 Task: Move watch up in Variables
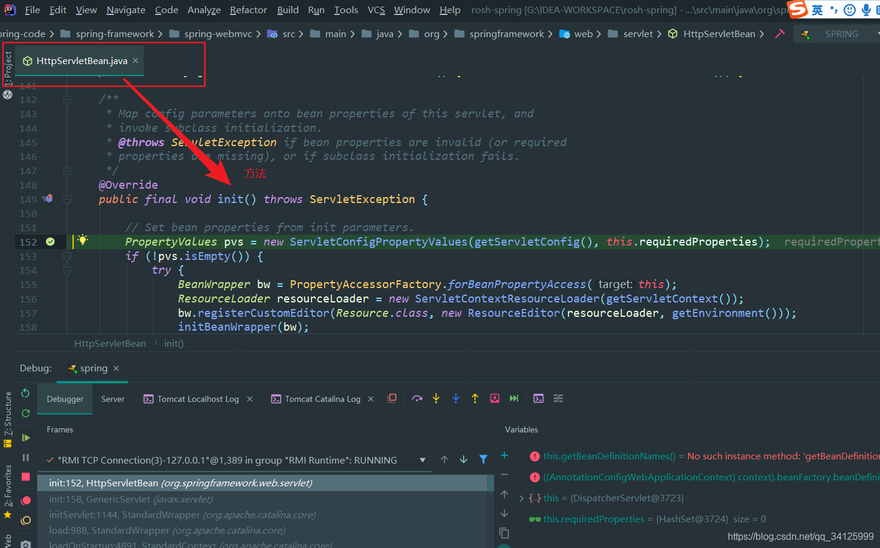504,494
